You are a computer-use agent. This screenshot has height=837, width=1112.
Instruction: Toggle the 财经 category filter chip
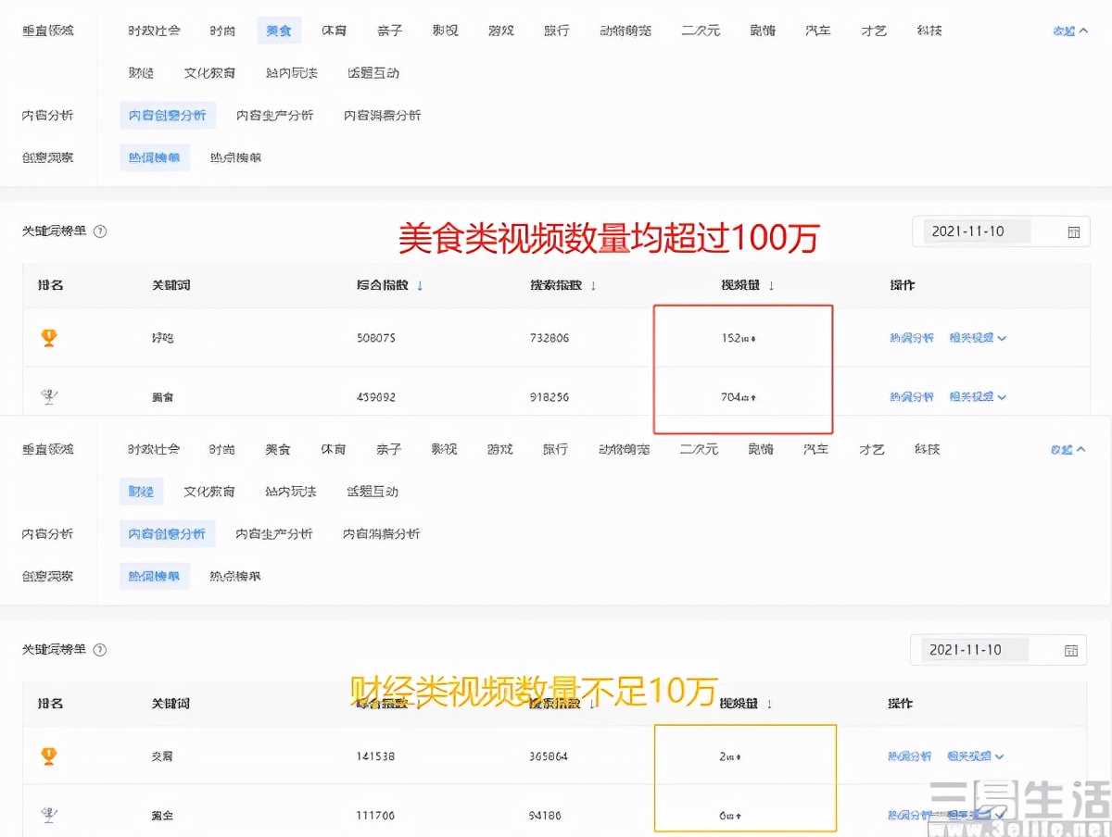pyautogui.click(x=141, y=492)
